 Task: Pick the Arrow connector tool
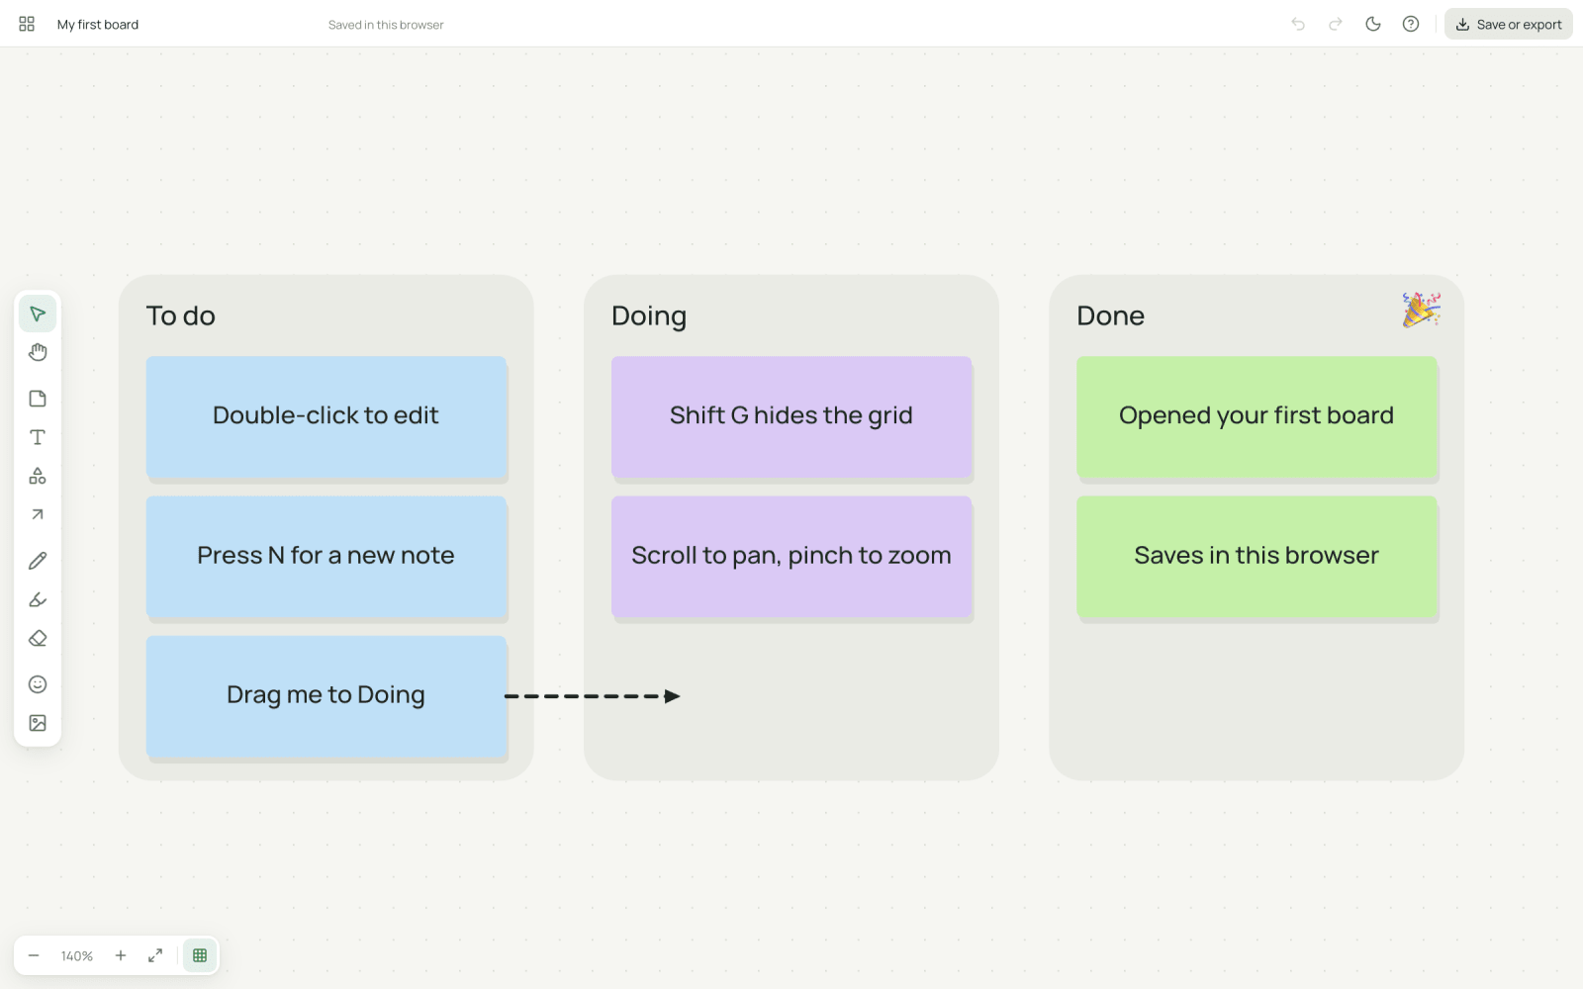(x=38, y=514)
